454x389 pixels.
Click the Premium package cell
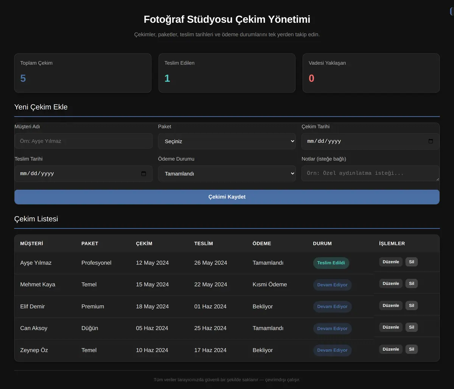coord(93,306)
